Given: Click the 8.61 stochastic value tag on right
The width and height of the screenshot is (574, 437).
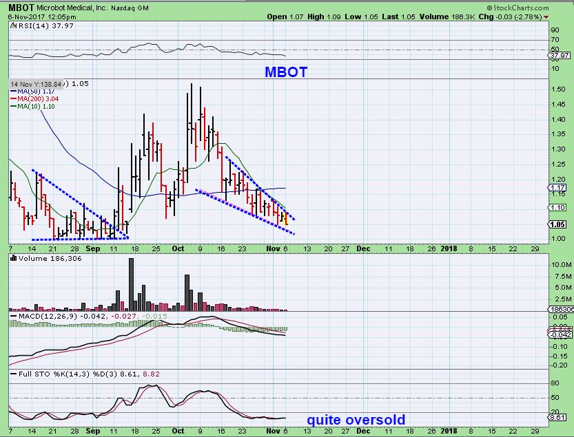Looking at the screenshot, I should tap(559, 417).
